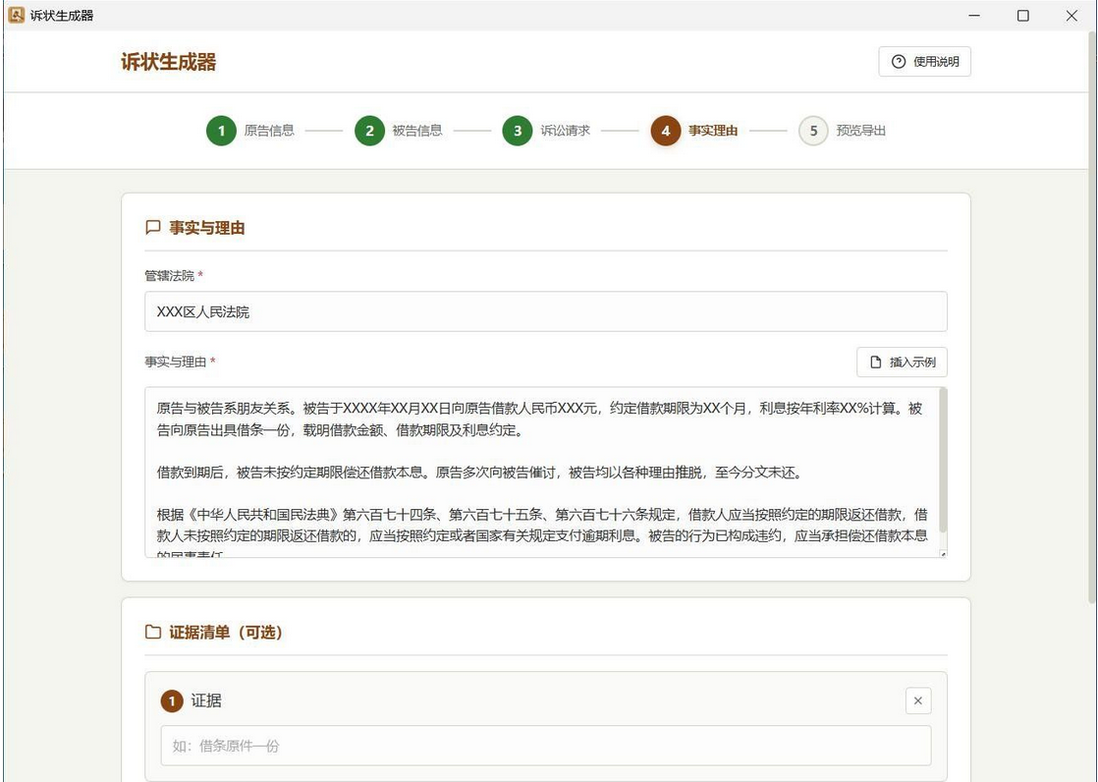Remove evidence item 1 with X

(918, 700)
